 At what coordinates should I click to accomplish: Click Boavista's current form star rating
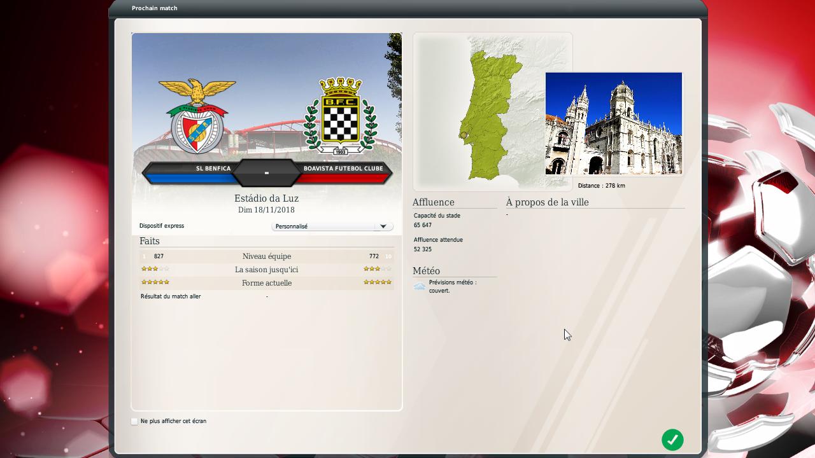point(378,282)
